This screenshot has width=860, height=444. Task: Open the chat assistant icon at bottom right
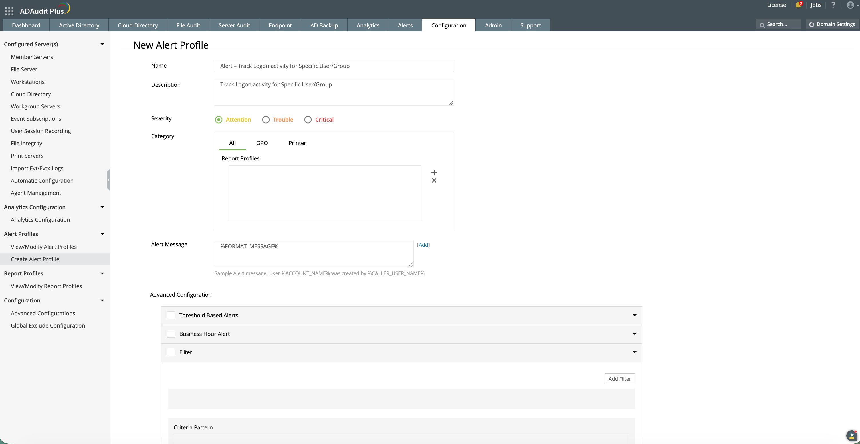tap(851, 436)
